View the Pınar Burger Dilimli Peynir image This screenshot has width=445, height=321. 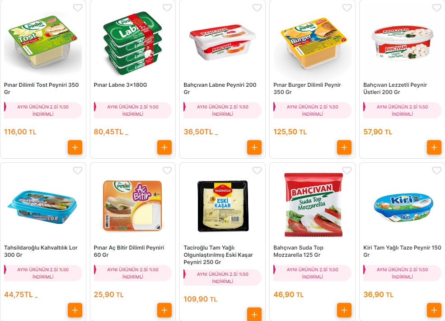pyautogui.click(x=312, y=43)
